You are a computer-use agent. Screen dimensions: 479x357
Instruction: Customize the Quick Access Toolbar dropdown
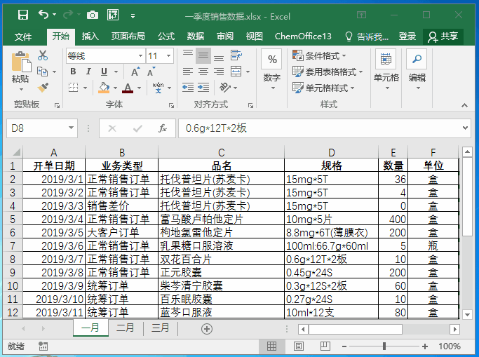coord(133,16)
